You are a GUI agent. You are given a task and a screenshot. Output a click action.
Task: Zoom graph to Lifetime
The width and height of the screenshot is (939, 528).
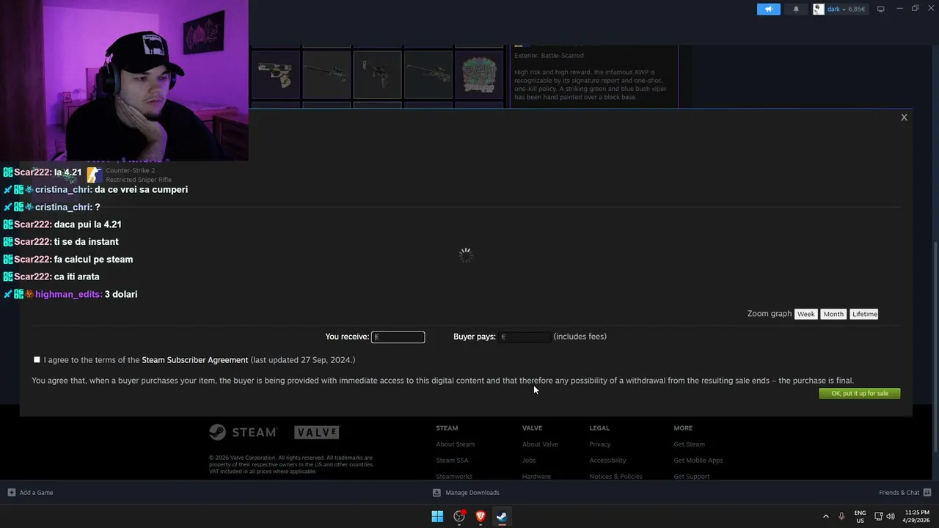pos(864,314)
